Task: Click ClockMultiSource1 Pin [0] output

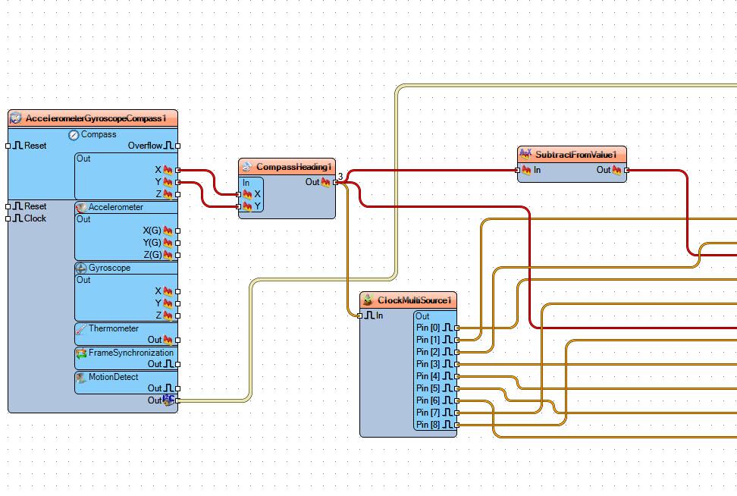Action: coord(456,328)
